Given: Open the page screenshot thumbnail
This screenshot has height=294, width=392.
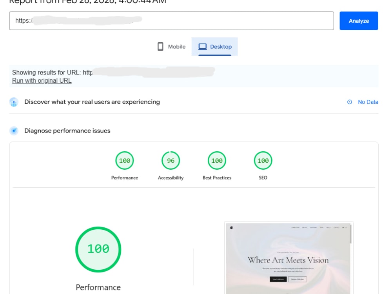Looking at the screenshot, I should click(x=289, y=258).
